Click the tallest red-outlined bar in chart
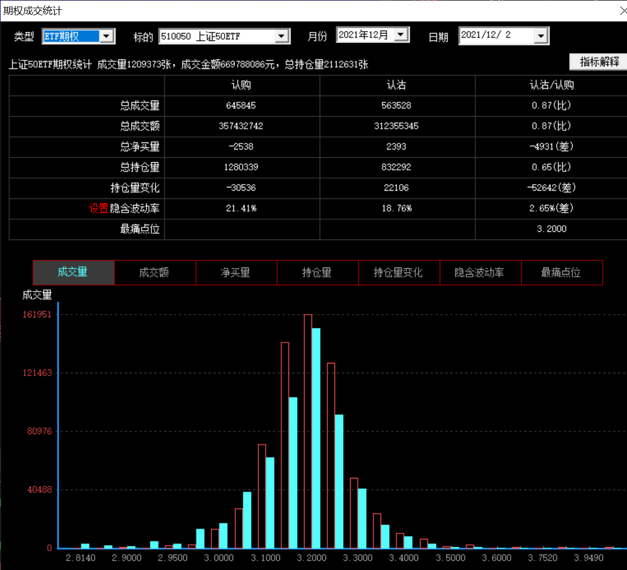Screen dimensions: 627x570 pyautogui.click(x=308, y=433)
